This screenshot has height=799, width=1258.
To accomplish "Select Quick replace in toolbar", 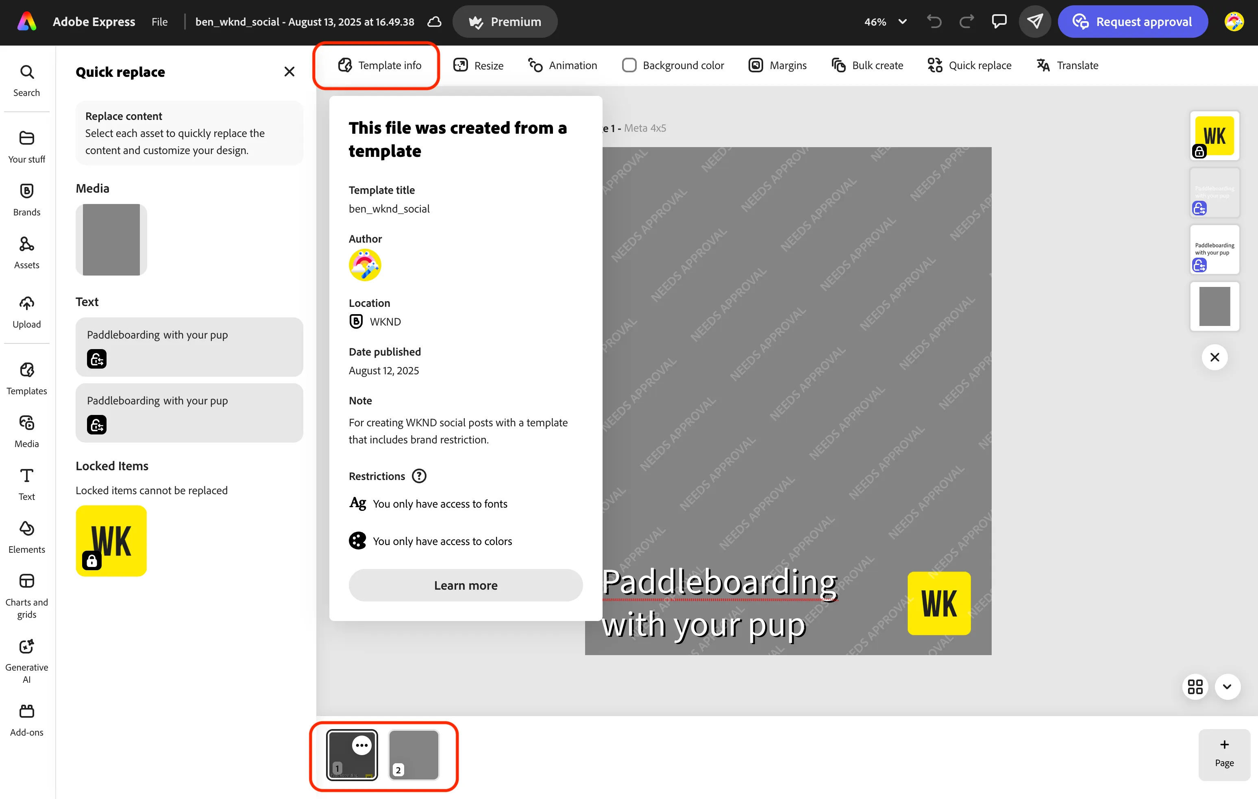I will pos(969,65).
